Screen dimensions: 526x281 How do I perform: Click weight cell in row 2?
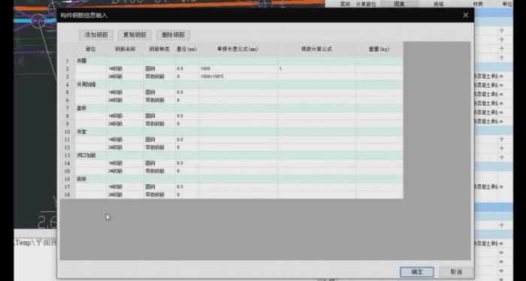(x=379, y=68)
